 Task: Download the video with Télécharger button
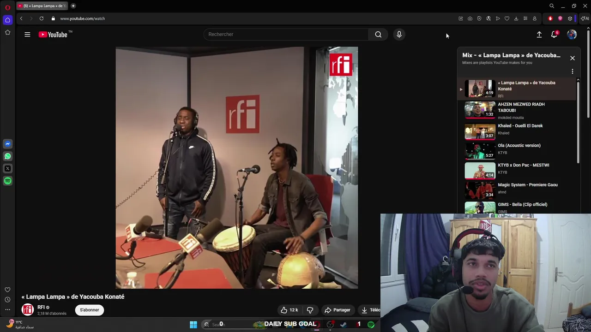[370, 310]
